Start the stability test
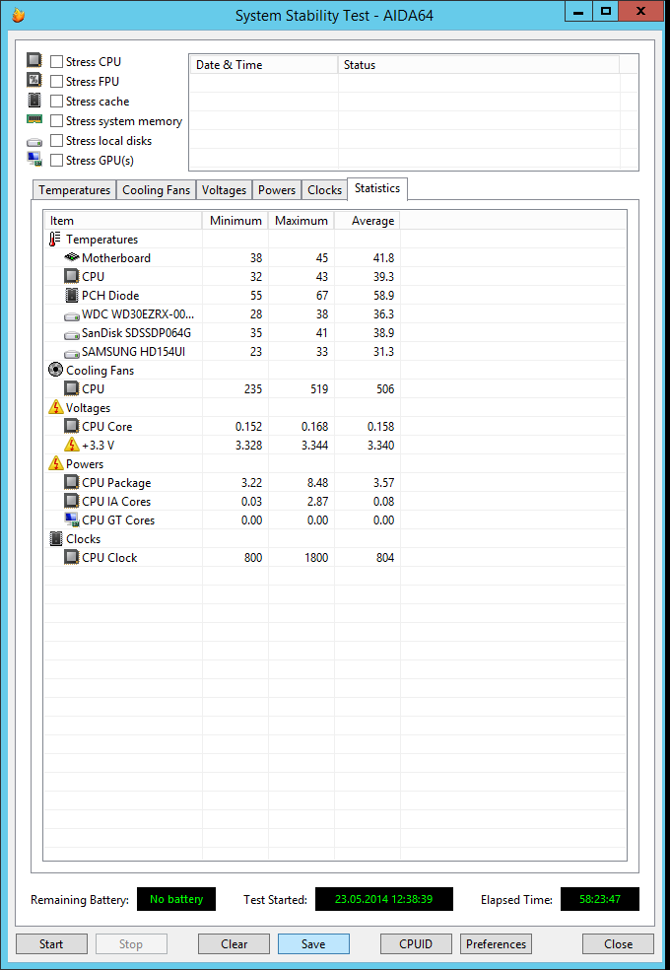 click(51, 944)
